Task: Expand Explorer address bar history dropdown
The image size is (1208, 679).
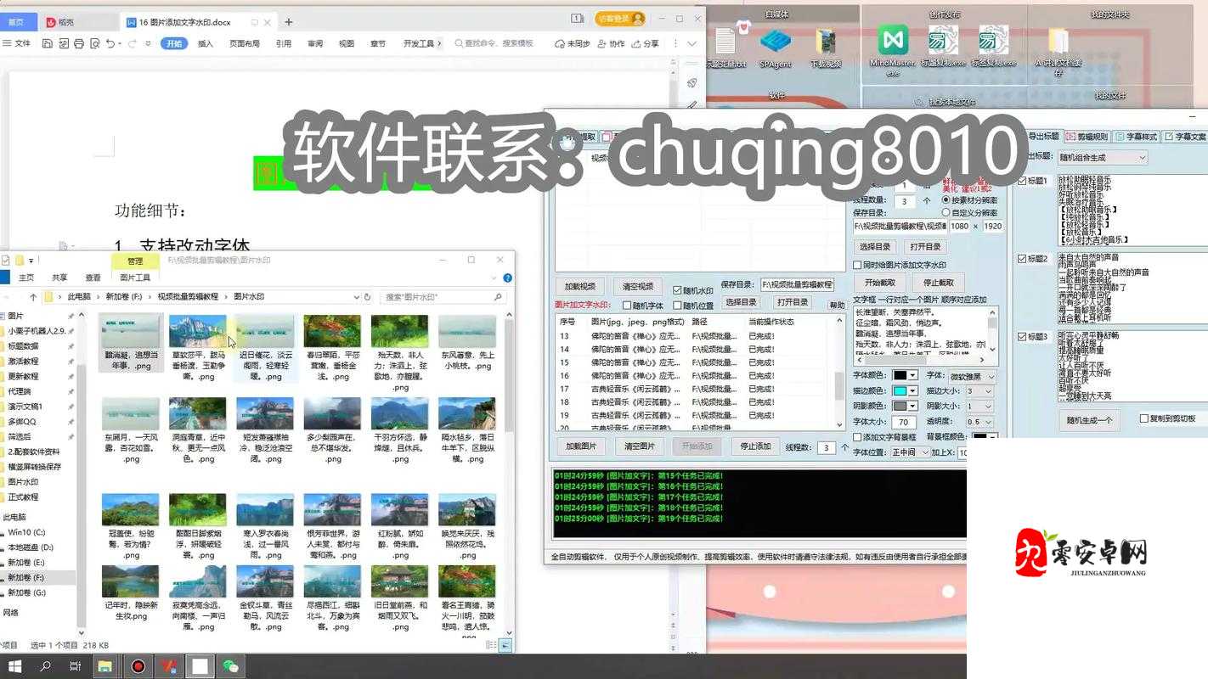Action: pyautogui.click(x=356, y=297)
